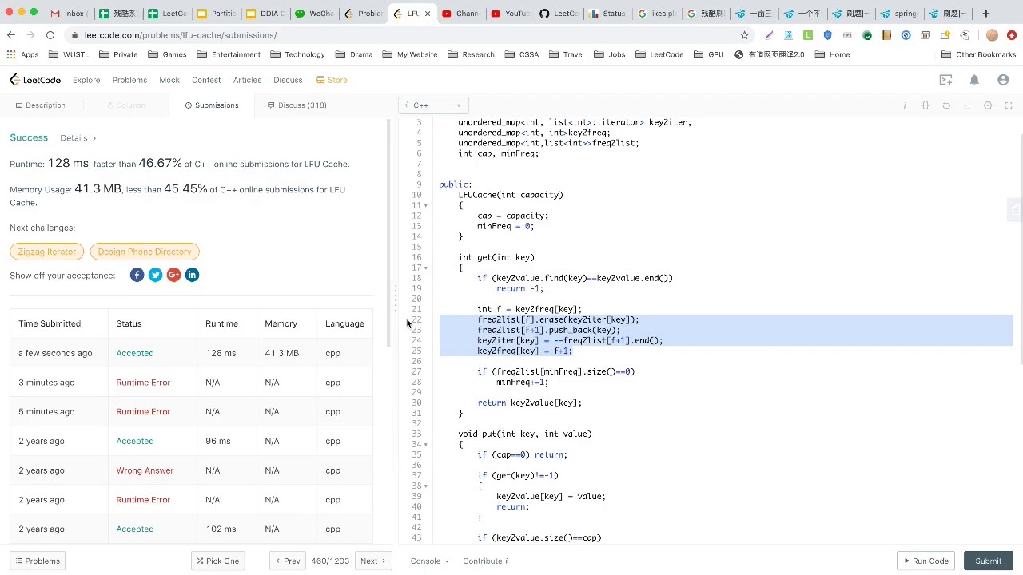Open the Explore nav item
The width and height of the screenshot is (1023, 575).
pos(86,80)
